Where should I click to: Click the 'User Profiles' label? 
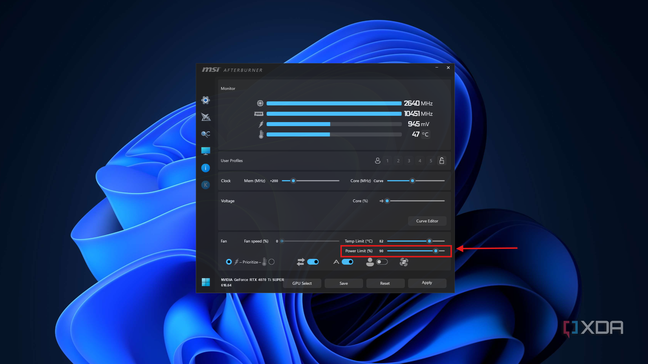232,161
